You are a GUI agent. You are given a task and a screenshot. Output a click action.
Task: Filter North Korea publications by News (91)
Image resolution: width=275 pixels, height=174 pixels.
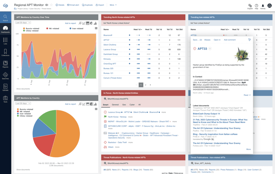coord(116,170)
